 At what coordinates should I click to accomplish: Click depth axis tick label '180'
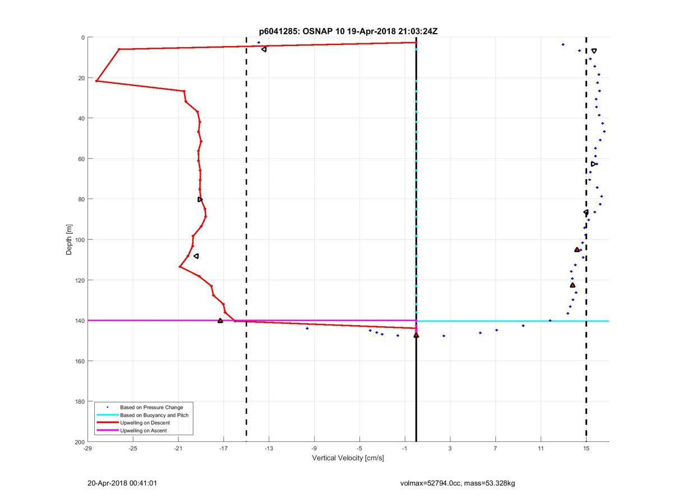point(80,402)
